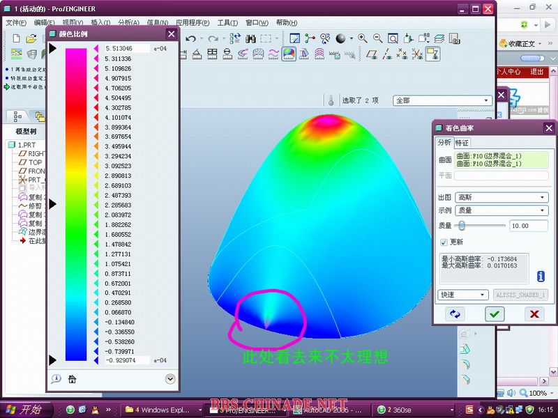558x418 pixels.
Task: Open the 全部 selection filter dropdown
Action: [442, 100]
